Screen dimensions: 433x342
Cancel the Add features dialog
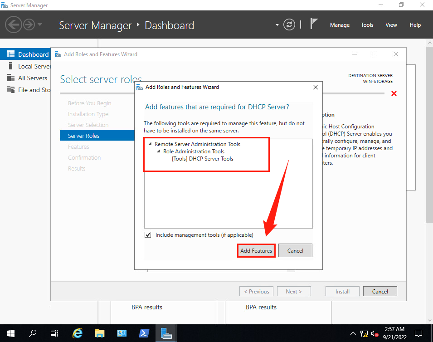tap(295, 250)
